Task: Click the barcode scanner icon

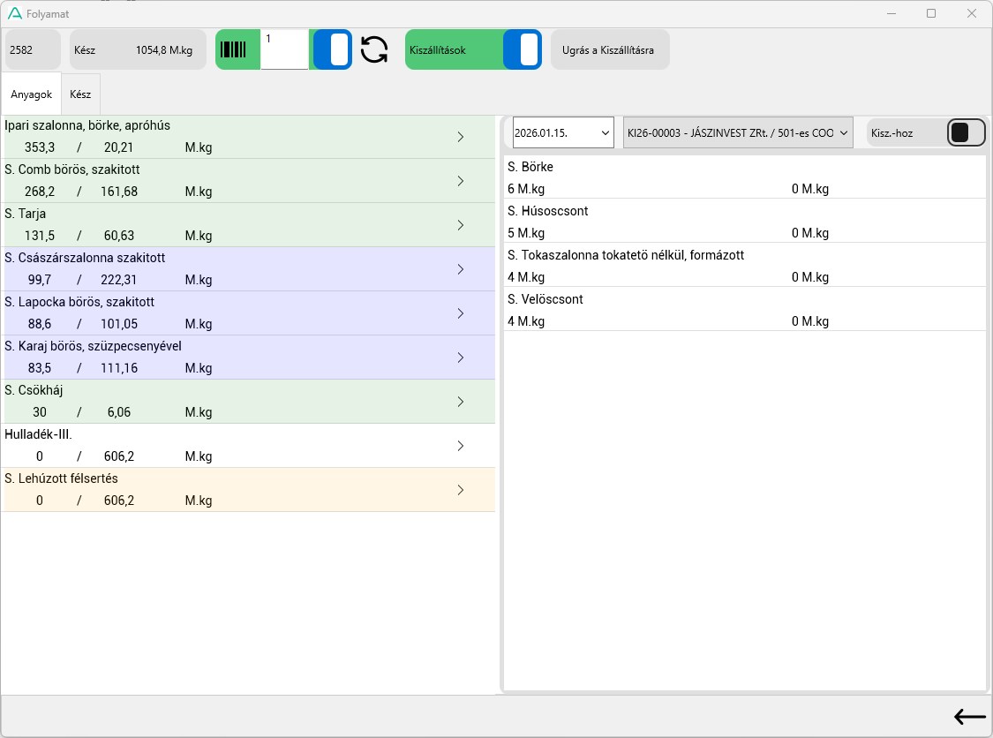Action: [234, 50]
